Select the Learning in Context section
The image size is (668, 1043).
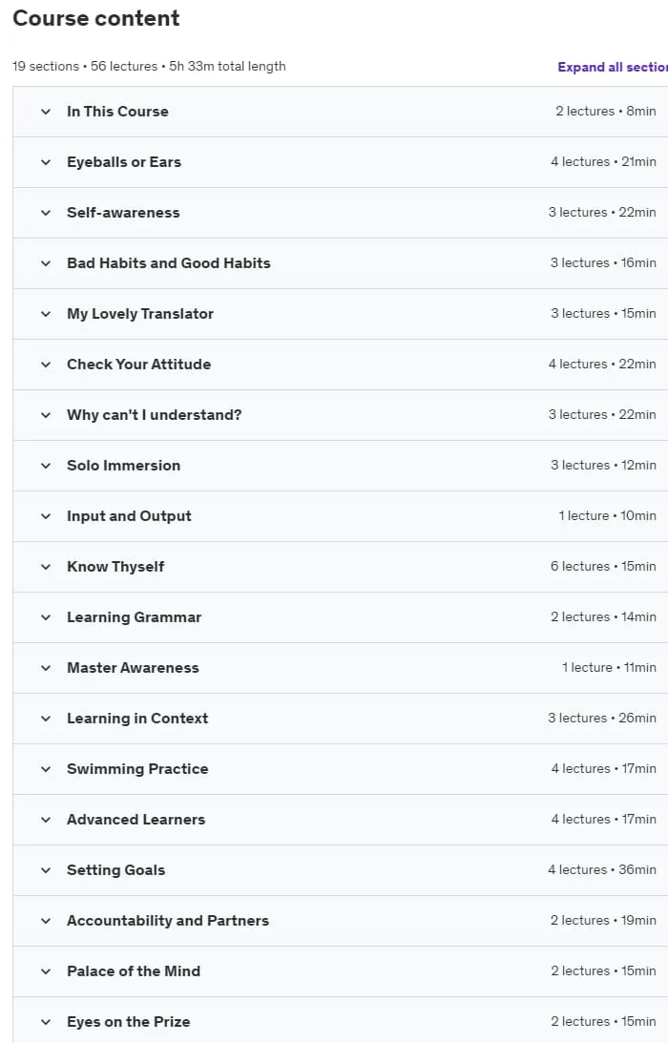[x=340, y=719]
